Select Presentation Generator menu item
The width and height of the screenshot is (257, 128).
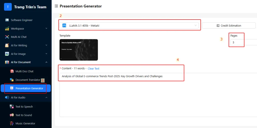(x=26, y=88)
